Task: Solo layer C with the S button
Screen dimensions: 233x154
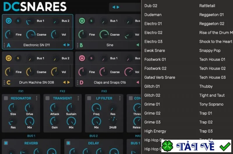Action: (x=18, y=58)
